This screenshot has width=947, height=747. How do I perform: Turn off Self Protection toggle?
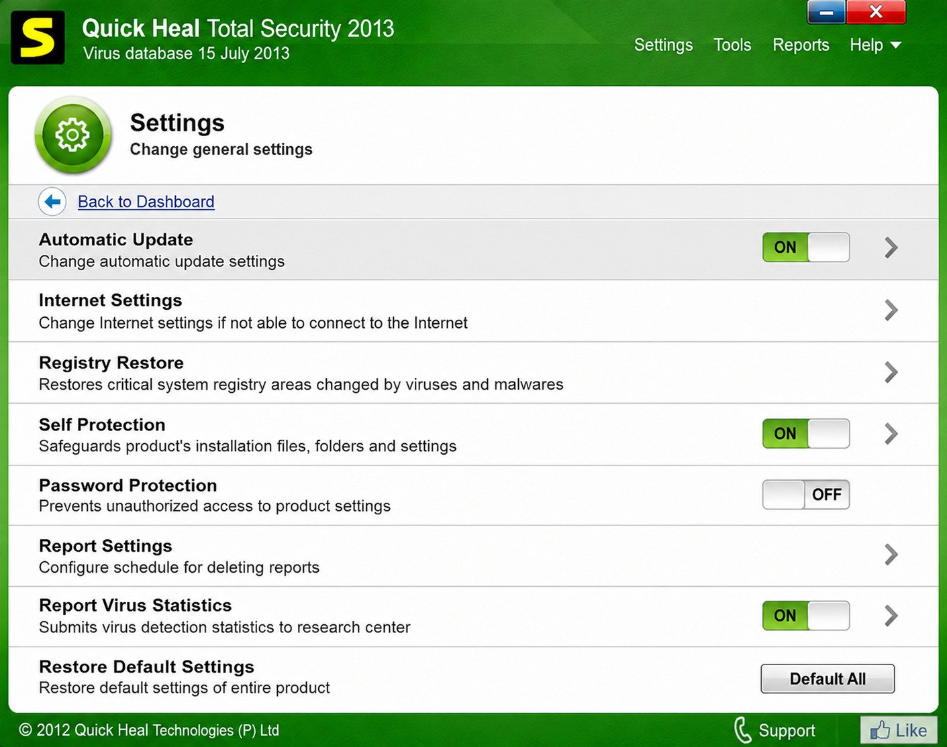click(806, 434)
